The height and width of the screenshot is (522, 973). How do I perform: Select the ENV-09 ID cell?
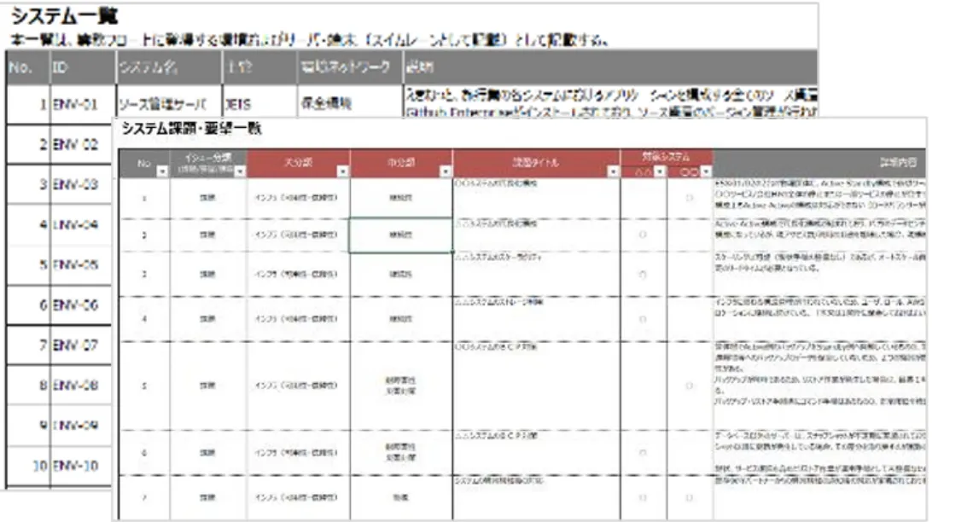click(x=81, y=426)
